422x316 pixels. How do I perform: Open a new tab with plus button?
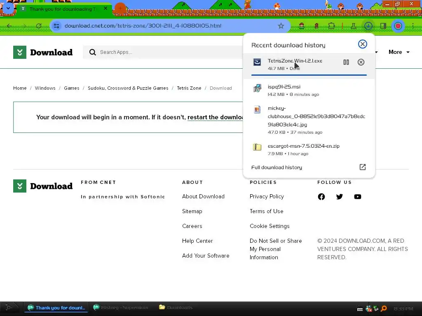pos(120,9)
